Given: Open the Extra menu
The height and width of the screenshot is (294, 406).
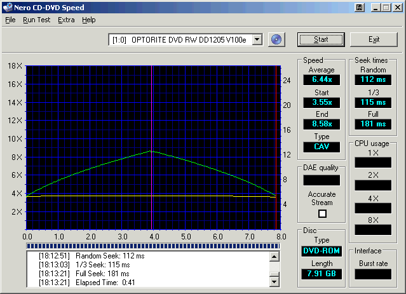Looking at the screenshot, I should point(66,20).
